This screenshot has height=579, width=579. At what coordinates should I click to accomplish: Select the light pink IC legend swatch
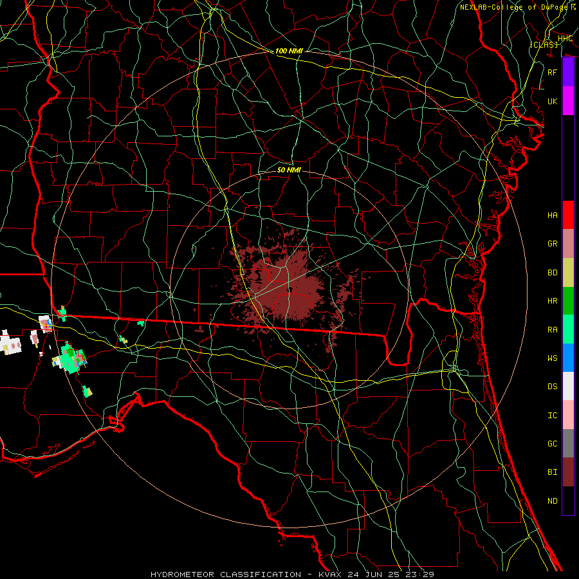click(x=568, y=415)
